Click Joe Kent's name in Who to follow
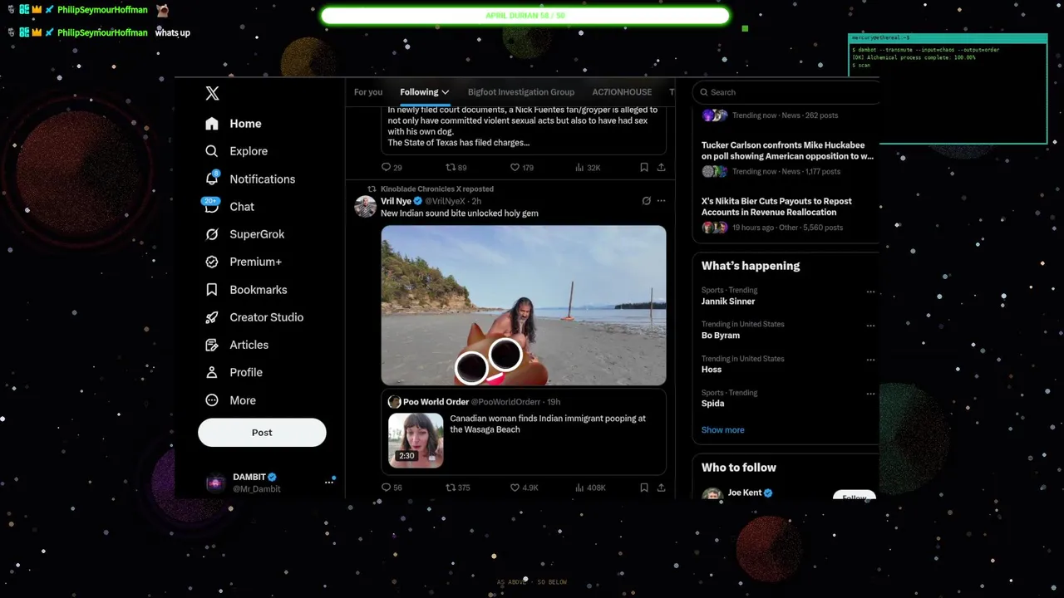The image size is (1064, 598). 745,493
